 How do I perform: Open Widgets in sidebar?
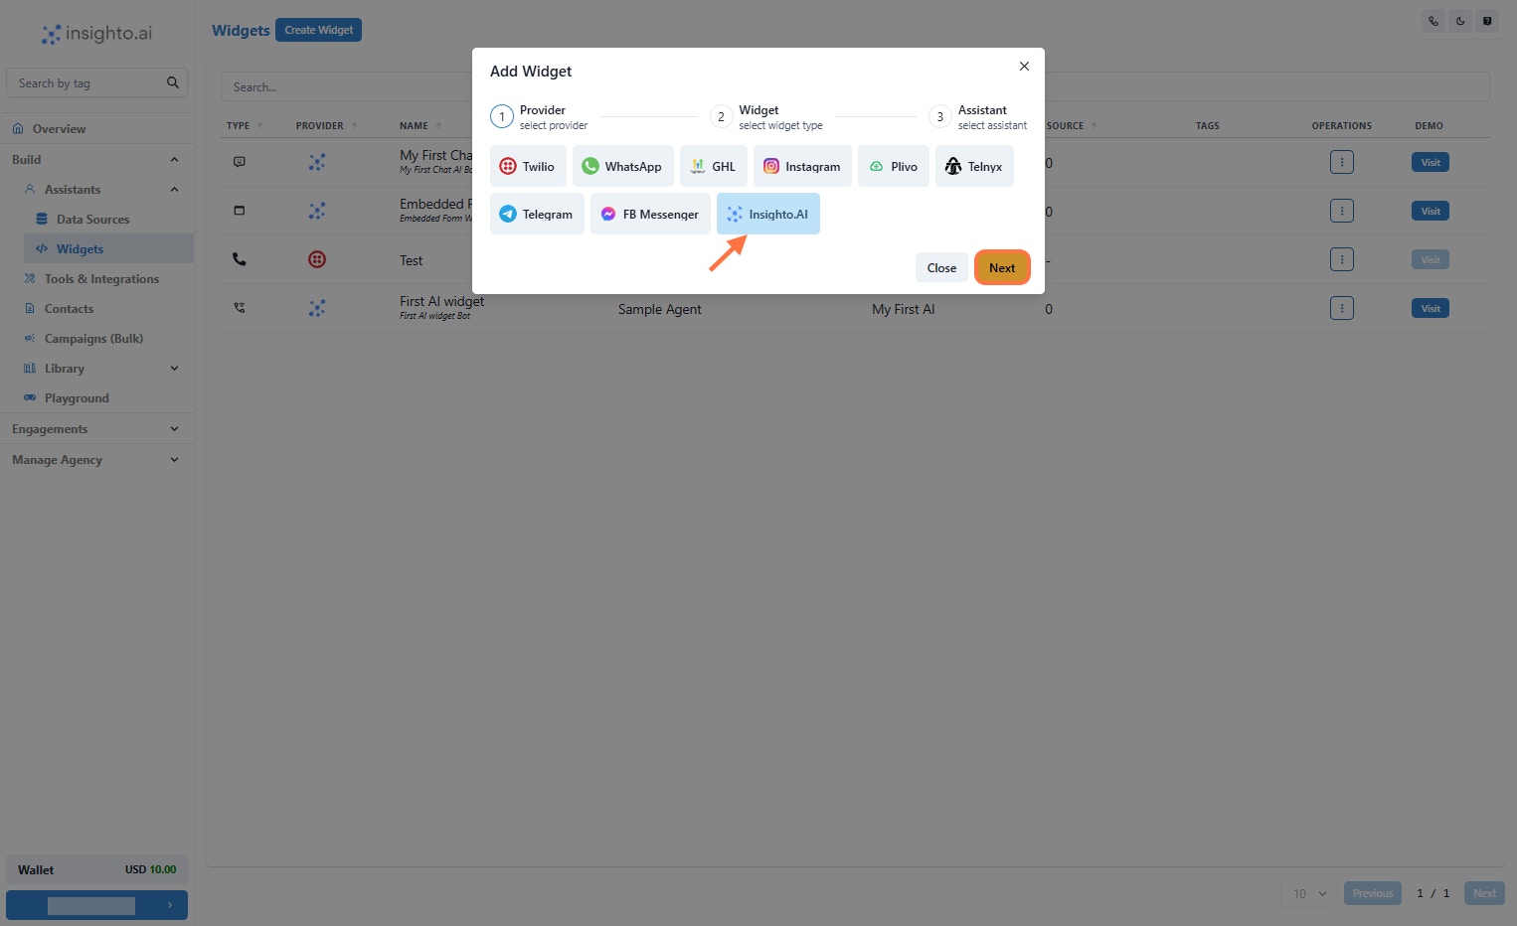109,248
